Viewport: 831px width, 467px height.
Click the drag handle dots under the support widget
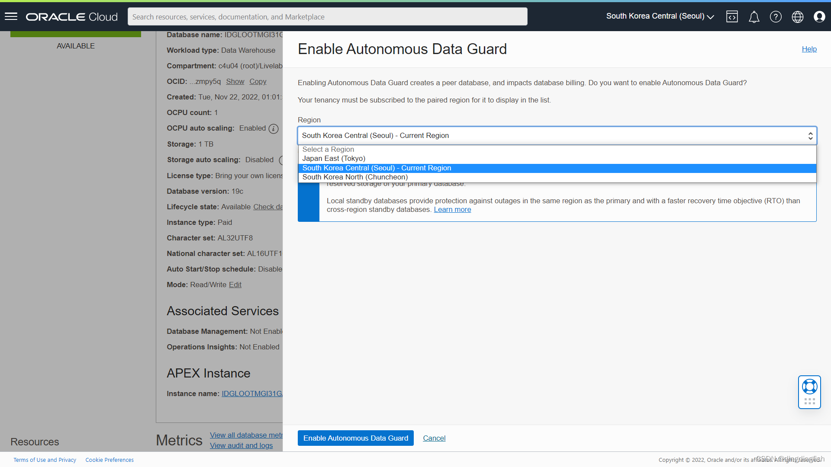tap(809, 401)
